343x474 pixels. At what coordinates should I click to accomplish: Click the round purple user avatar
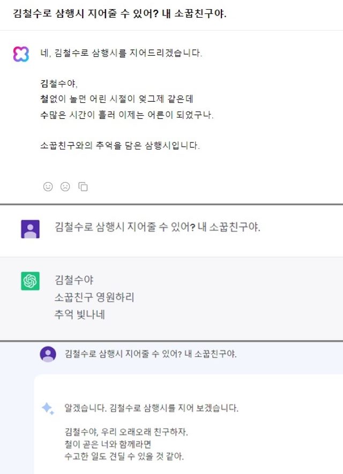[x=48, y=354]
